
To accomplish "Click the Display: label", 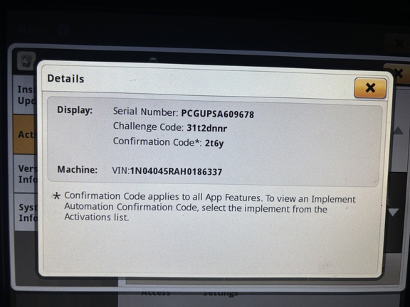I will 75,110.
